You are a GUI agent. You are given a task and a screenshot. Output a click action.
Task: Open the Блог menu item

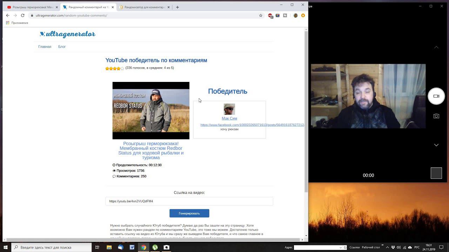point(62,47)
